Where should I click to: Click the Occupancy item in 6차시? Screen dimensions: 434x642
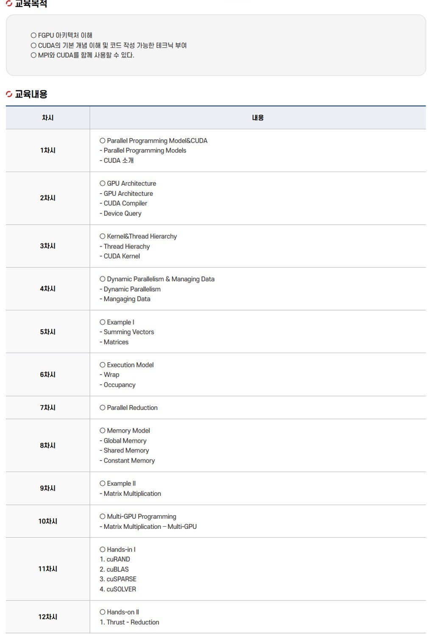120,385
